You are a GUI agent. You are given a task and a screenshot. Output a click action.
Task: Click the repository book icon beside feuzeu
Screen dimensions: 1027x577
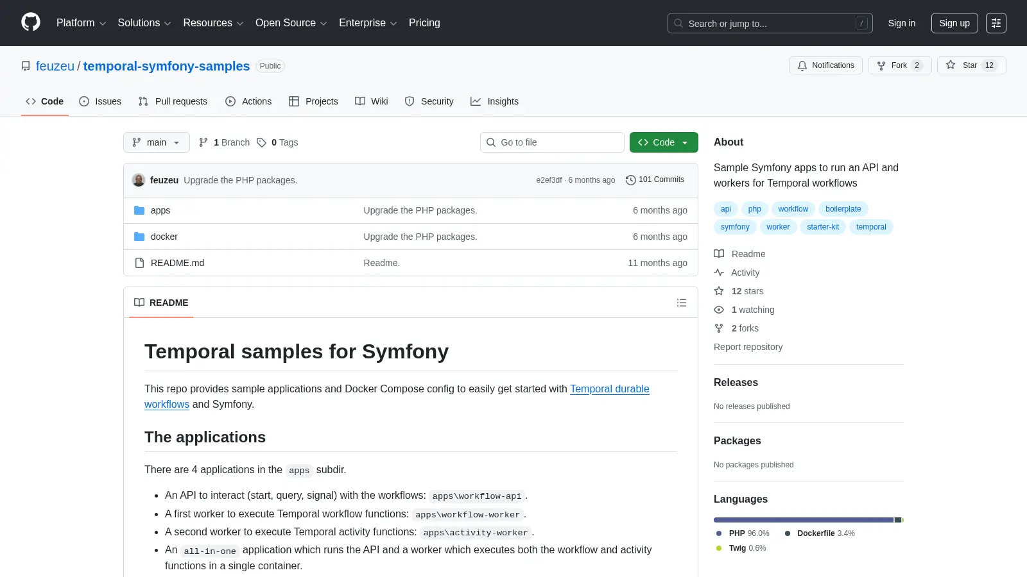click(x=26, y=66)
